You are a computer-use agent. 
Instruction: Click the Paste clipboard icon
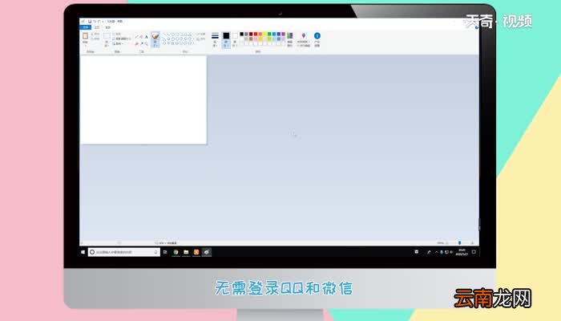(85, 36)
